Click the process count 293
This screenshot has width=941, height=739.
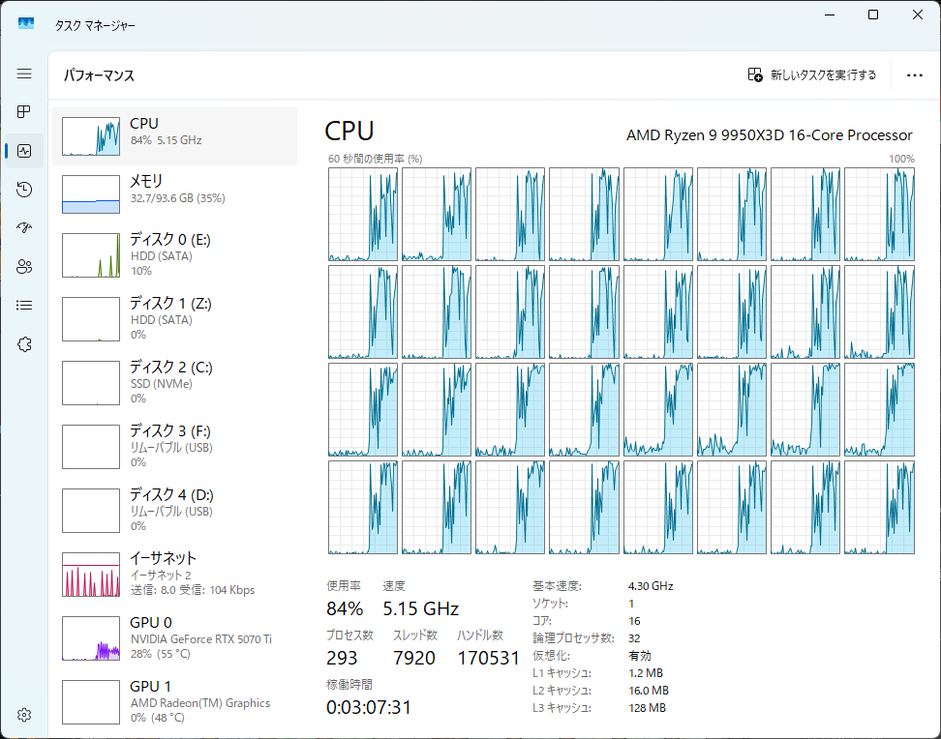point(342,658)
